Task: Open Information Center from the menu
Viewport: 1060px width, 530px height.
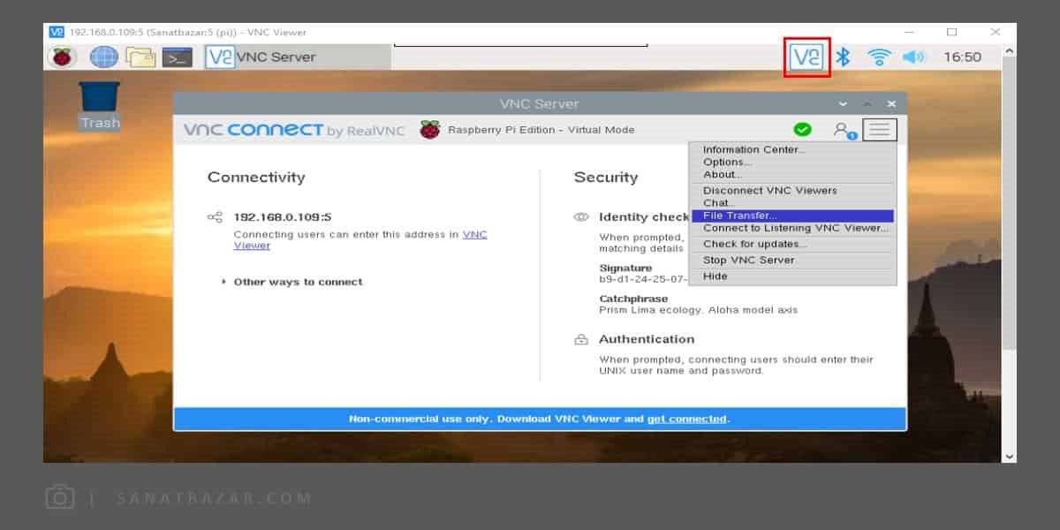Action: [792, 150]
